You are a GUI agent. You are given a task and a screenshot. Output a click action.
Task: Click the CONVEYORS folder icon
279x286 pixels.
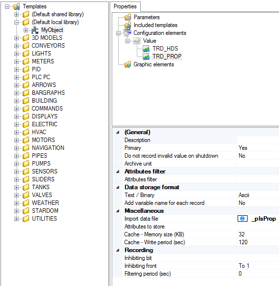pos(26,46)
